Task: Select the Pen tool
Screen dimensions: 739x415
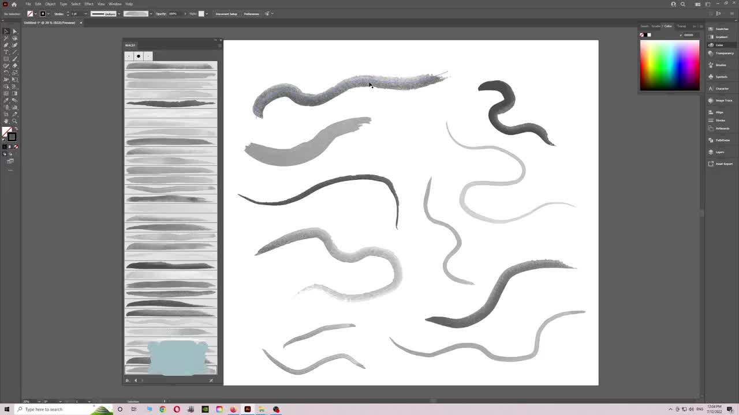Action: click(x=6, y=45)
